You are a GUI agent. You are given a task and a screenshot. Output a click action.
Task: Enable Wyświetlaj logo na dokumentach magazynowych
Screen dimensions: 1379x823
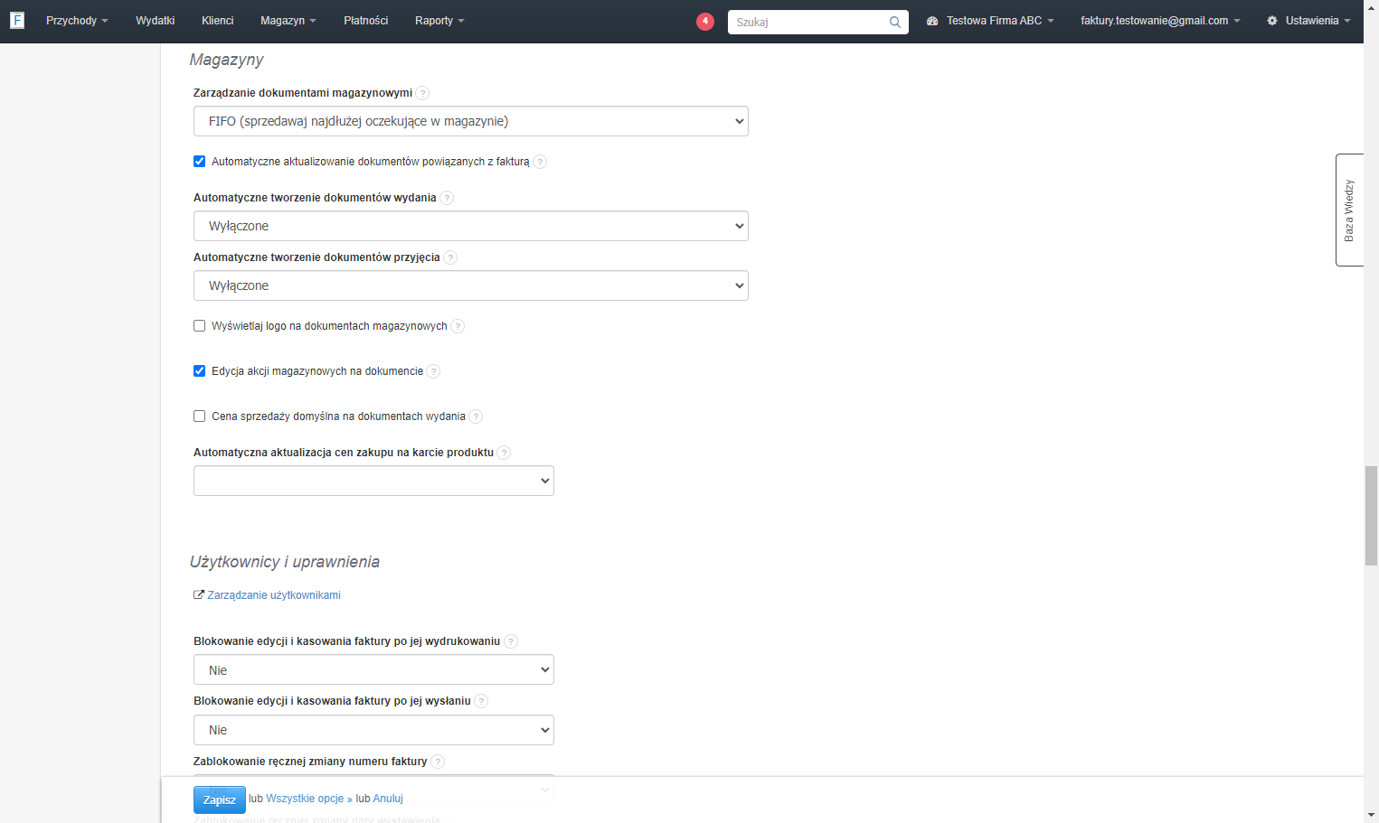[200, 326]
